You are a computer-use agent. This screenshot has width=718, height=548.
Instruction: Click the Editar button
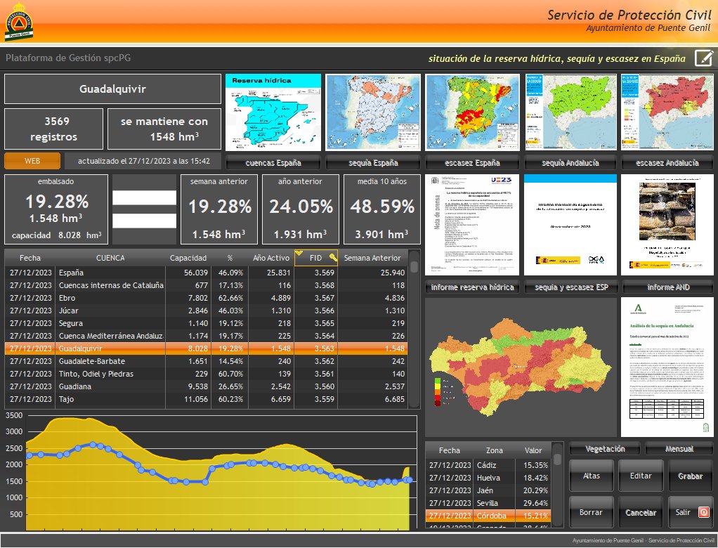click(x=641, y=476)
